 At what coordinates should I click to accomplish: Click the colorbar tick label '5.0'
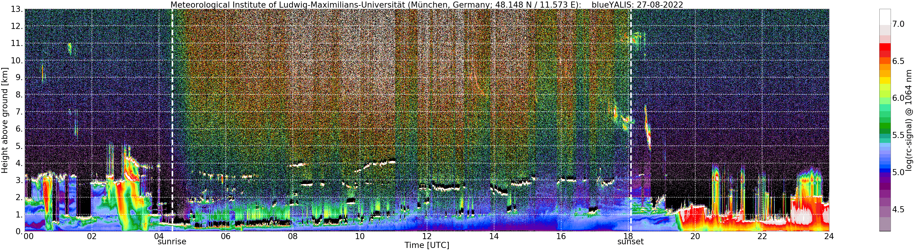(898, 172)
